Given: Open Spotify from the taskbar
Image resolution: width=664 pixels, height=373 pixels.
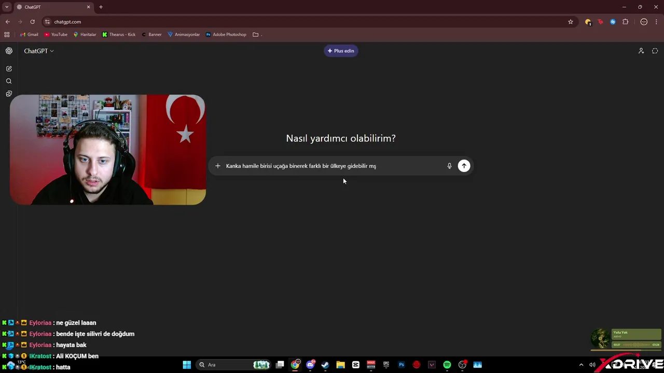Looking at the screenshot, I should (x=447, y=365).
